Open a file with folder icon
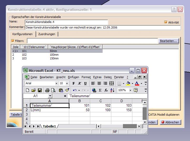 tap(34, 90)
